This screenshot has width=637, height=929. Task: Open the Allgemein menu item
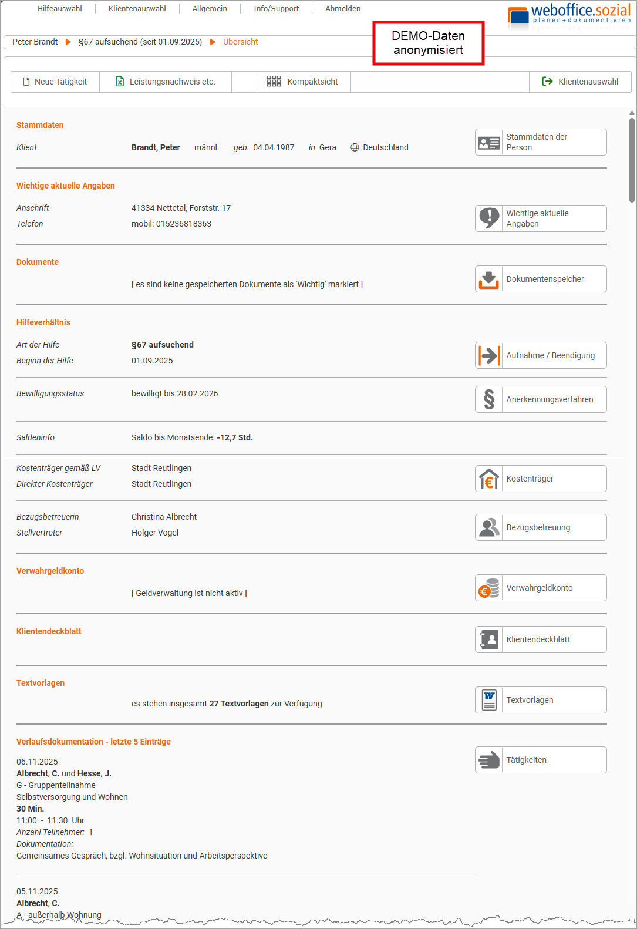click(x=210, y=9)
